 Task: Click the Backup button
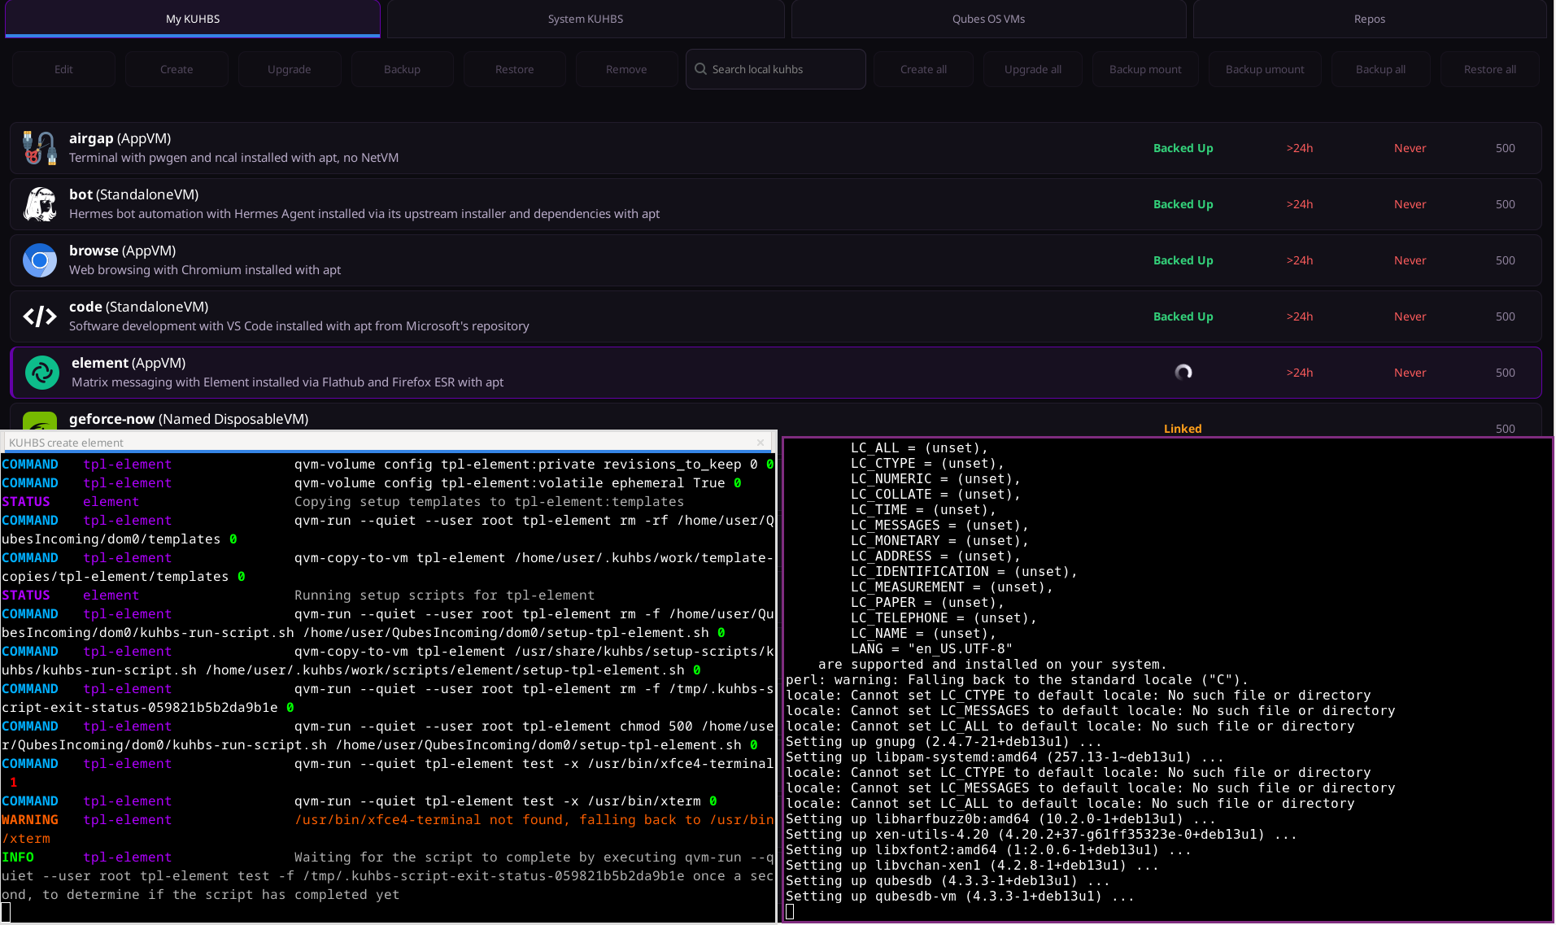tap(402, 69)
